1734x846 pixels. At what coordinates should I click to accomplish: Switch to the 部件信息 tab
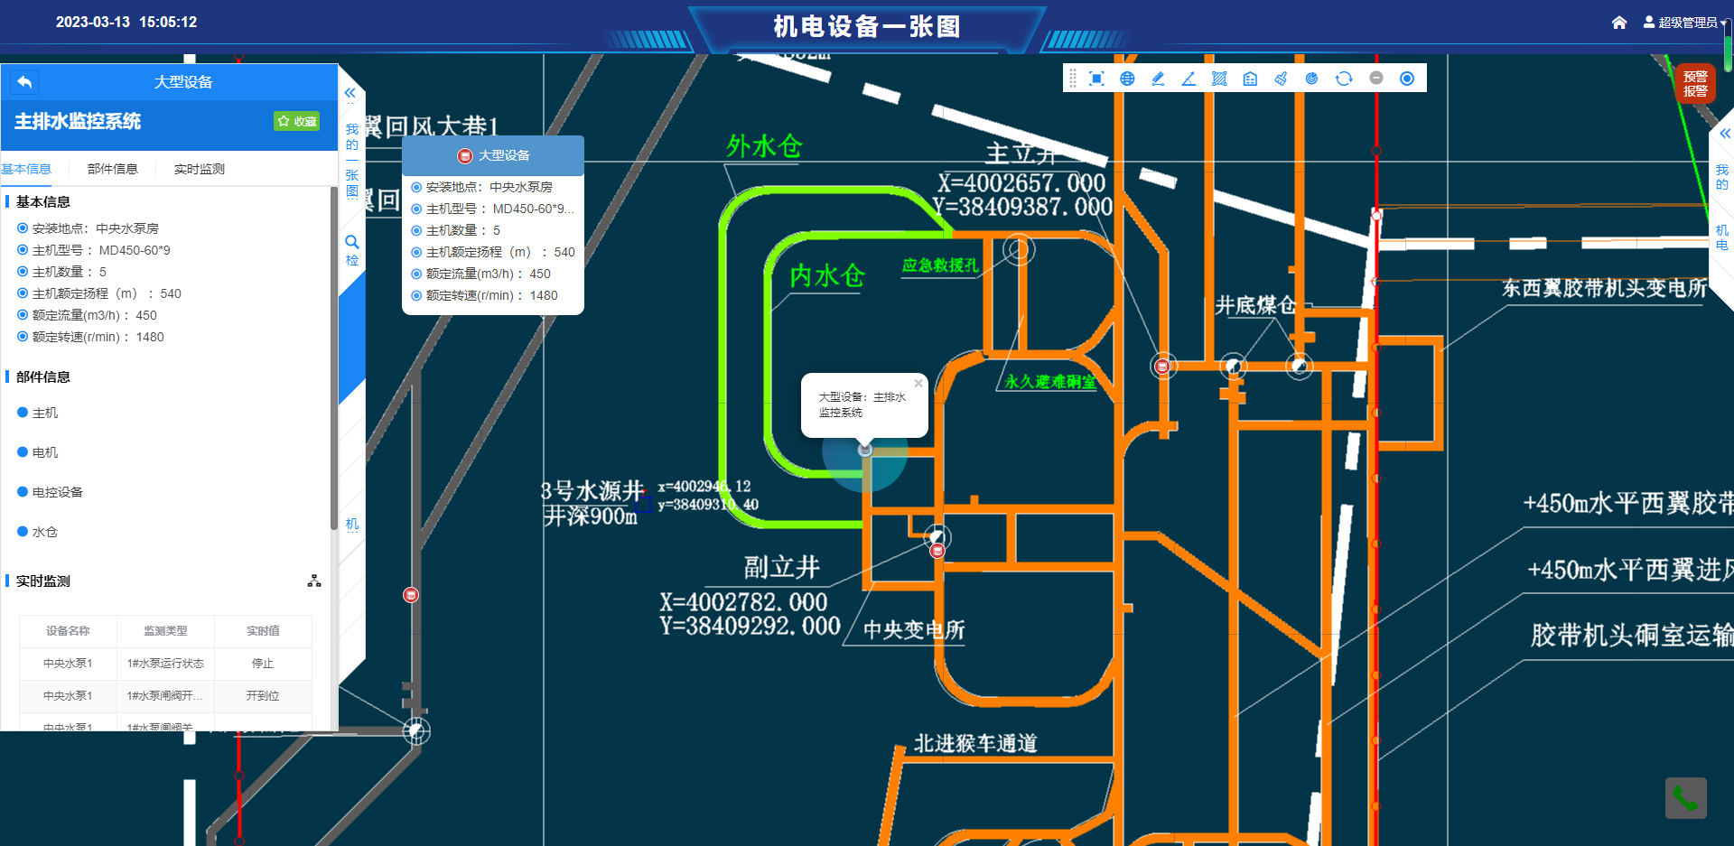point(113,169)
